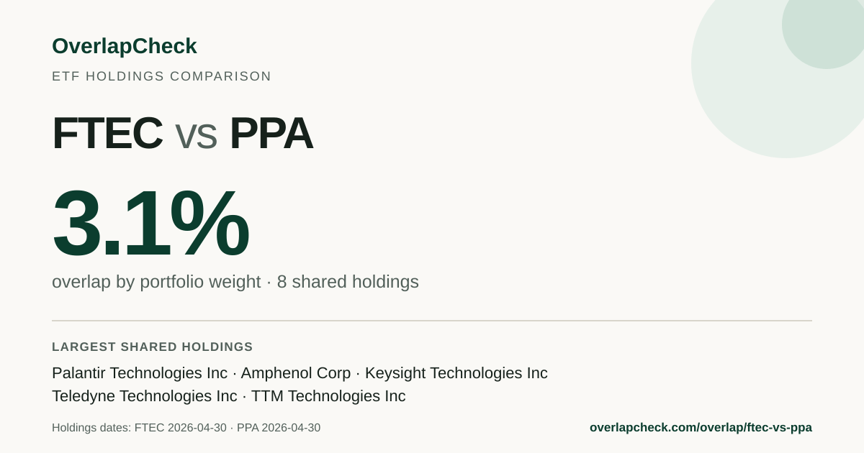The image size is (864, 453).
Task: Click the LARGEST SHARED HOLDINGS heading
Action: 153,347
